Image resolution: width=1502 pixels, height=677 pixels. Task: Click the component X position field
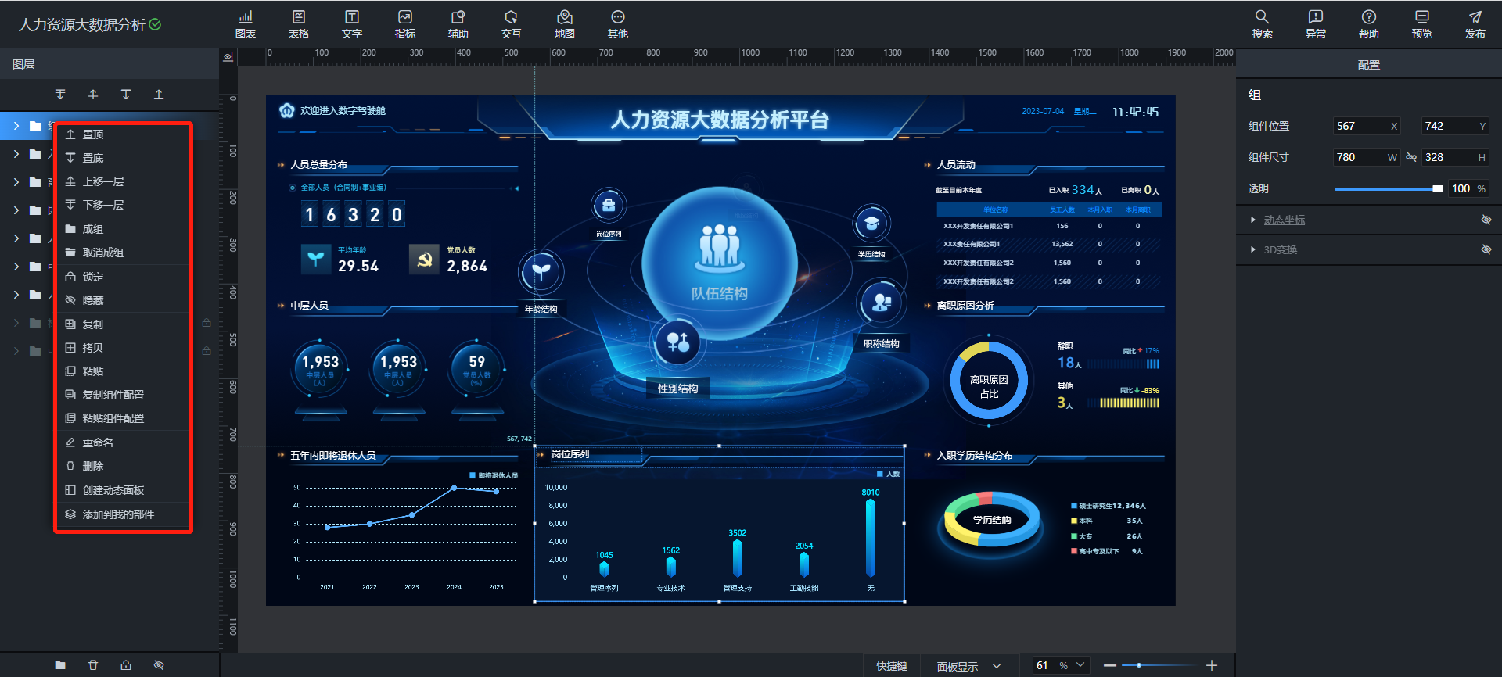(x=1360, y=126)
